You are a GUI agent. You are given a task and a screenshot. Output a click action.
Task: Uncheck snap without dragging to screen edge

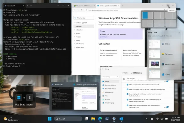[127, 100]
